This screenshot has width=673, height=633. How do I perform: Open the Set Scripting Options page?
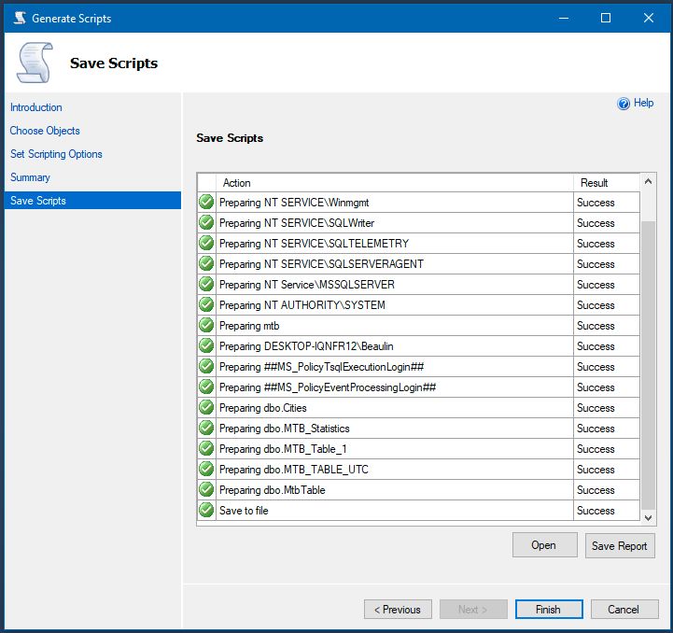pyautogui.click(x=56, y=154)
